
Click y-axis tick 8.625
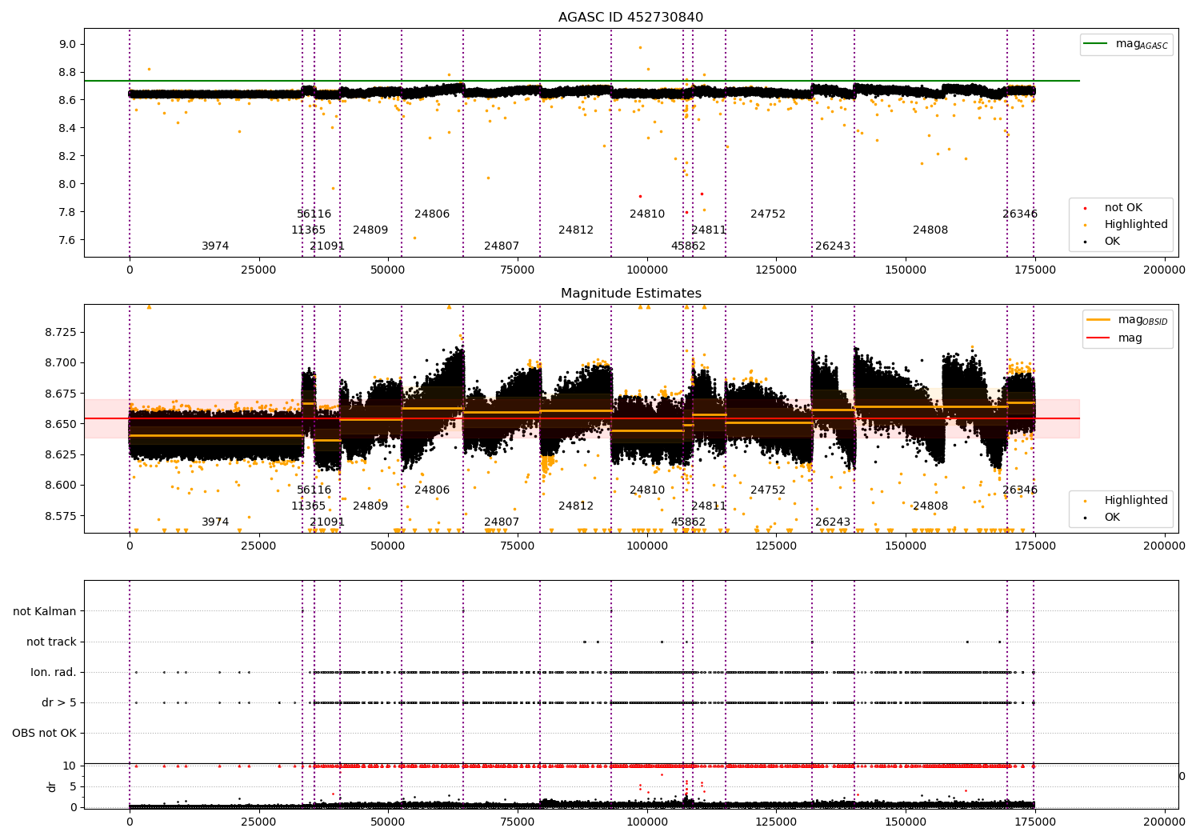click(x=61, y=454)
